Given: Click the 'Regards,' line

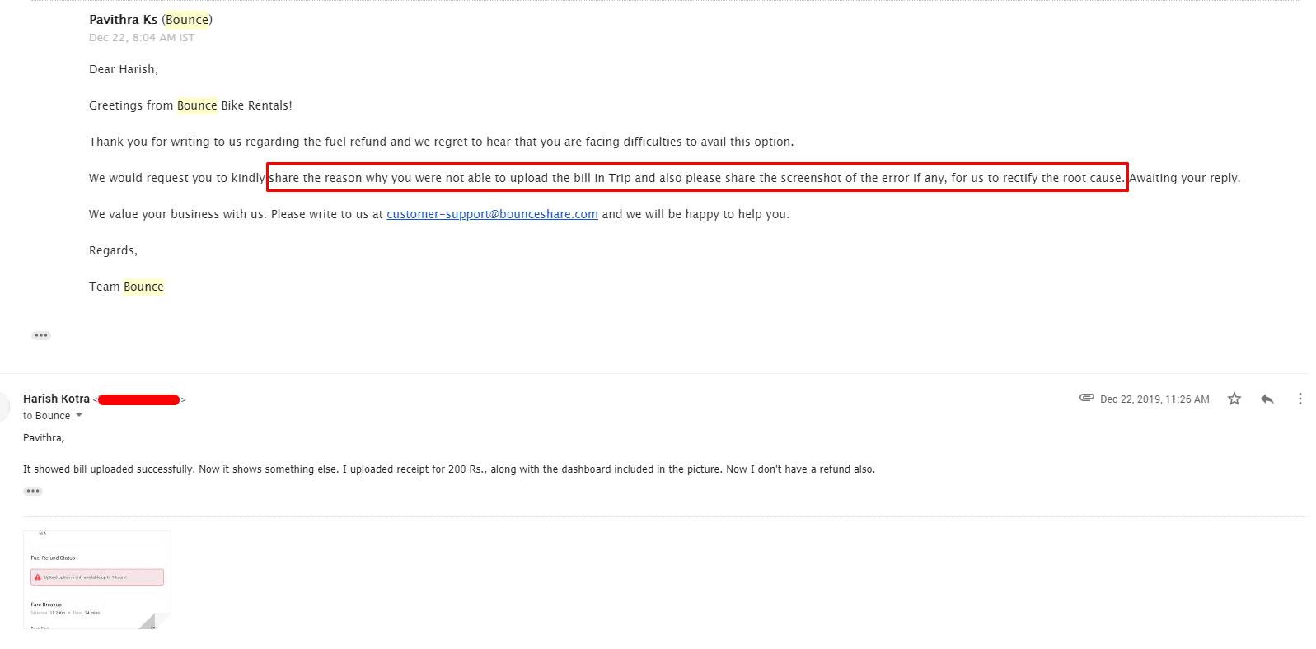Looking at the screenshot, I should 113,250.
